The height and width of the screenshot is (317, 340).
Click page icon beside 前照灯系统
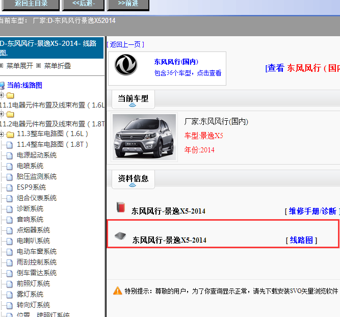pos(10,284)
